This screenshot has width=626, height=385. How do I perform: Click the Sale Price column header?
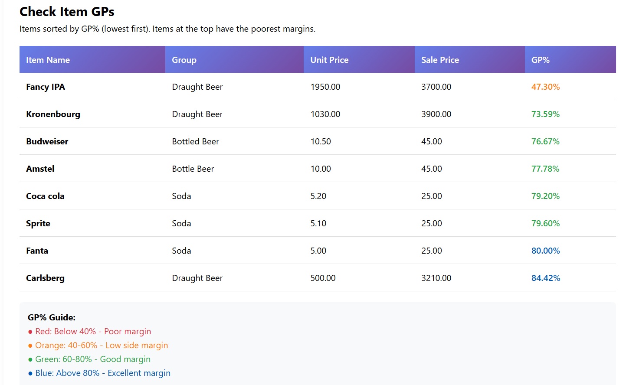(440, 60)
